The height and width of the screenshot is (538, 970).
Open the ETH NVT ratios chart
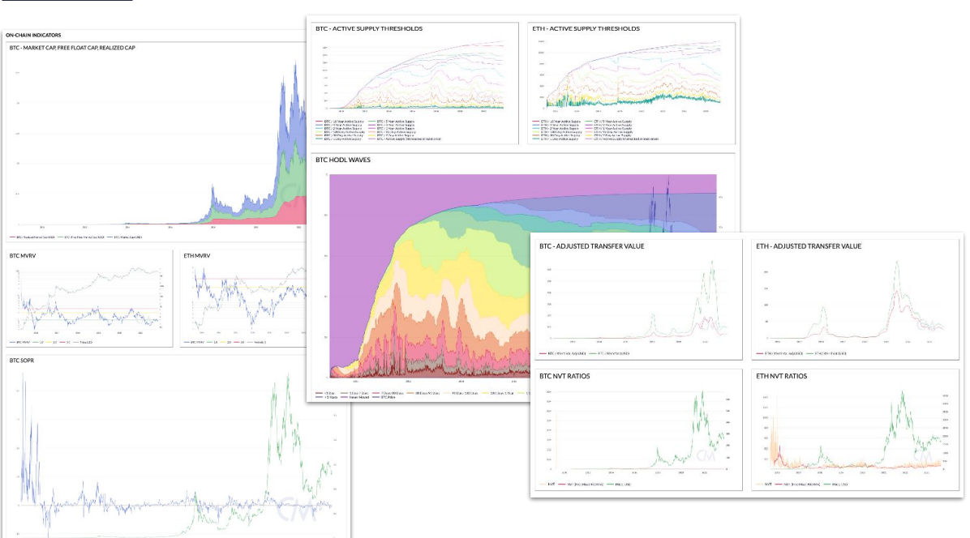coord(854,430)
